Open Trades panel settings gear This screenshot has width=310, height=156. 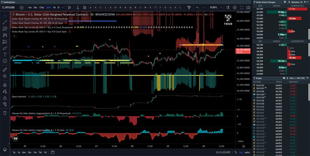pyautogui.click(x=284, y=78)
